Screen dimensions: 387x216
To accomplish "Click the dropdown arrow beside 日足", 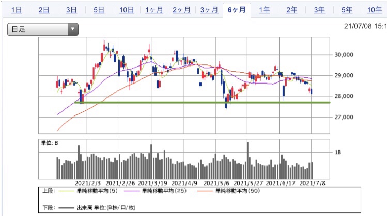I will point(73,29).
